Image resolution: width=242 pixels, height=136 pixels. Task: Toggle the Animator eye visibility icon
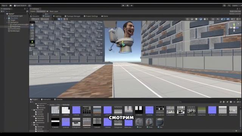[47, 11]
